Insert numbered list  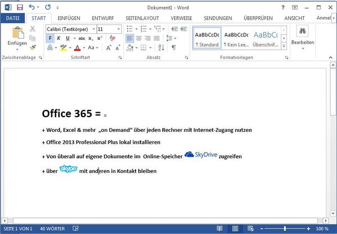click(144, 29)
